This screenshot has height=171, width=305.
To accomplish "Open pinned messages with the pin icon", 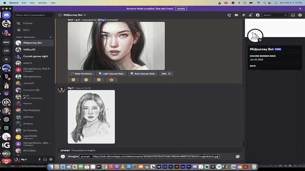I will (x=244, y=15).
